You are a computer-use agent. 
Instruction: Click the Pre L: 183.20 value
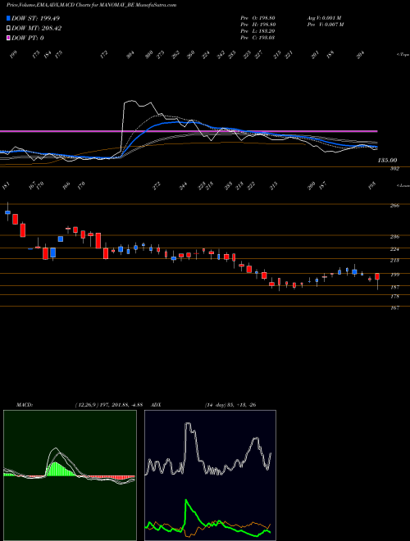click(x=257, y=31)
